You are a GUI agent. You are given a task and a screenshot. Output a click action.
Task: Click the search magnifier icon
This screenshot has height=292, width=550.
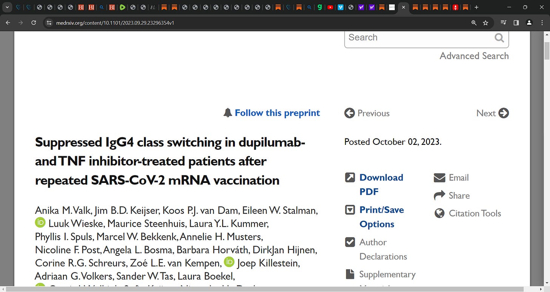[x=499, y=38]
